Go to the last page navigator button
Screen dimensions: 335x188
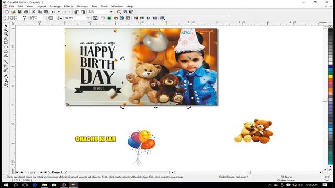[46, 172]
